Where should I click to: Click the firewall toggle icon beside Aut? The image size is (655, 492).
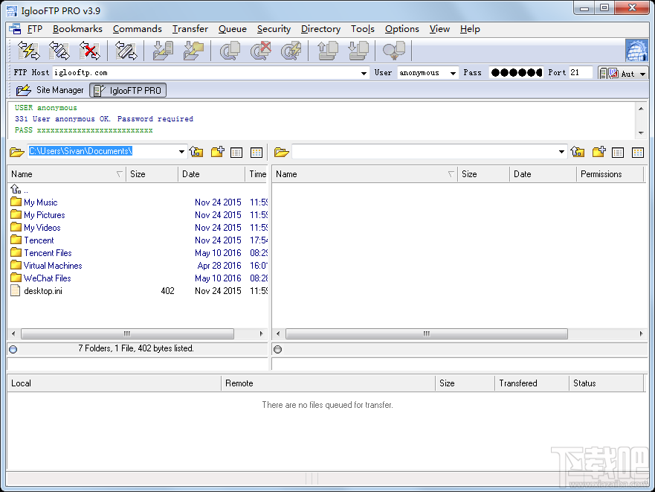pos(613,74)
